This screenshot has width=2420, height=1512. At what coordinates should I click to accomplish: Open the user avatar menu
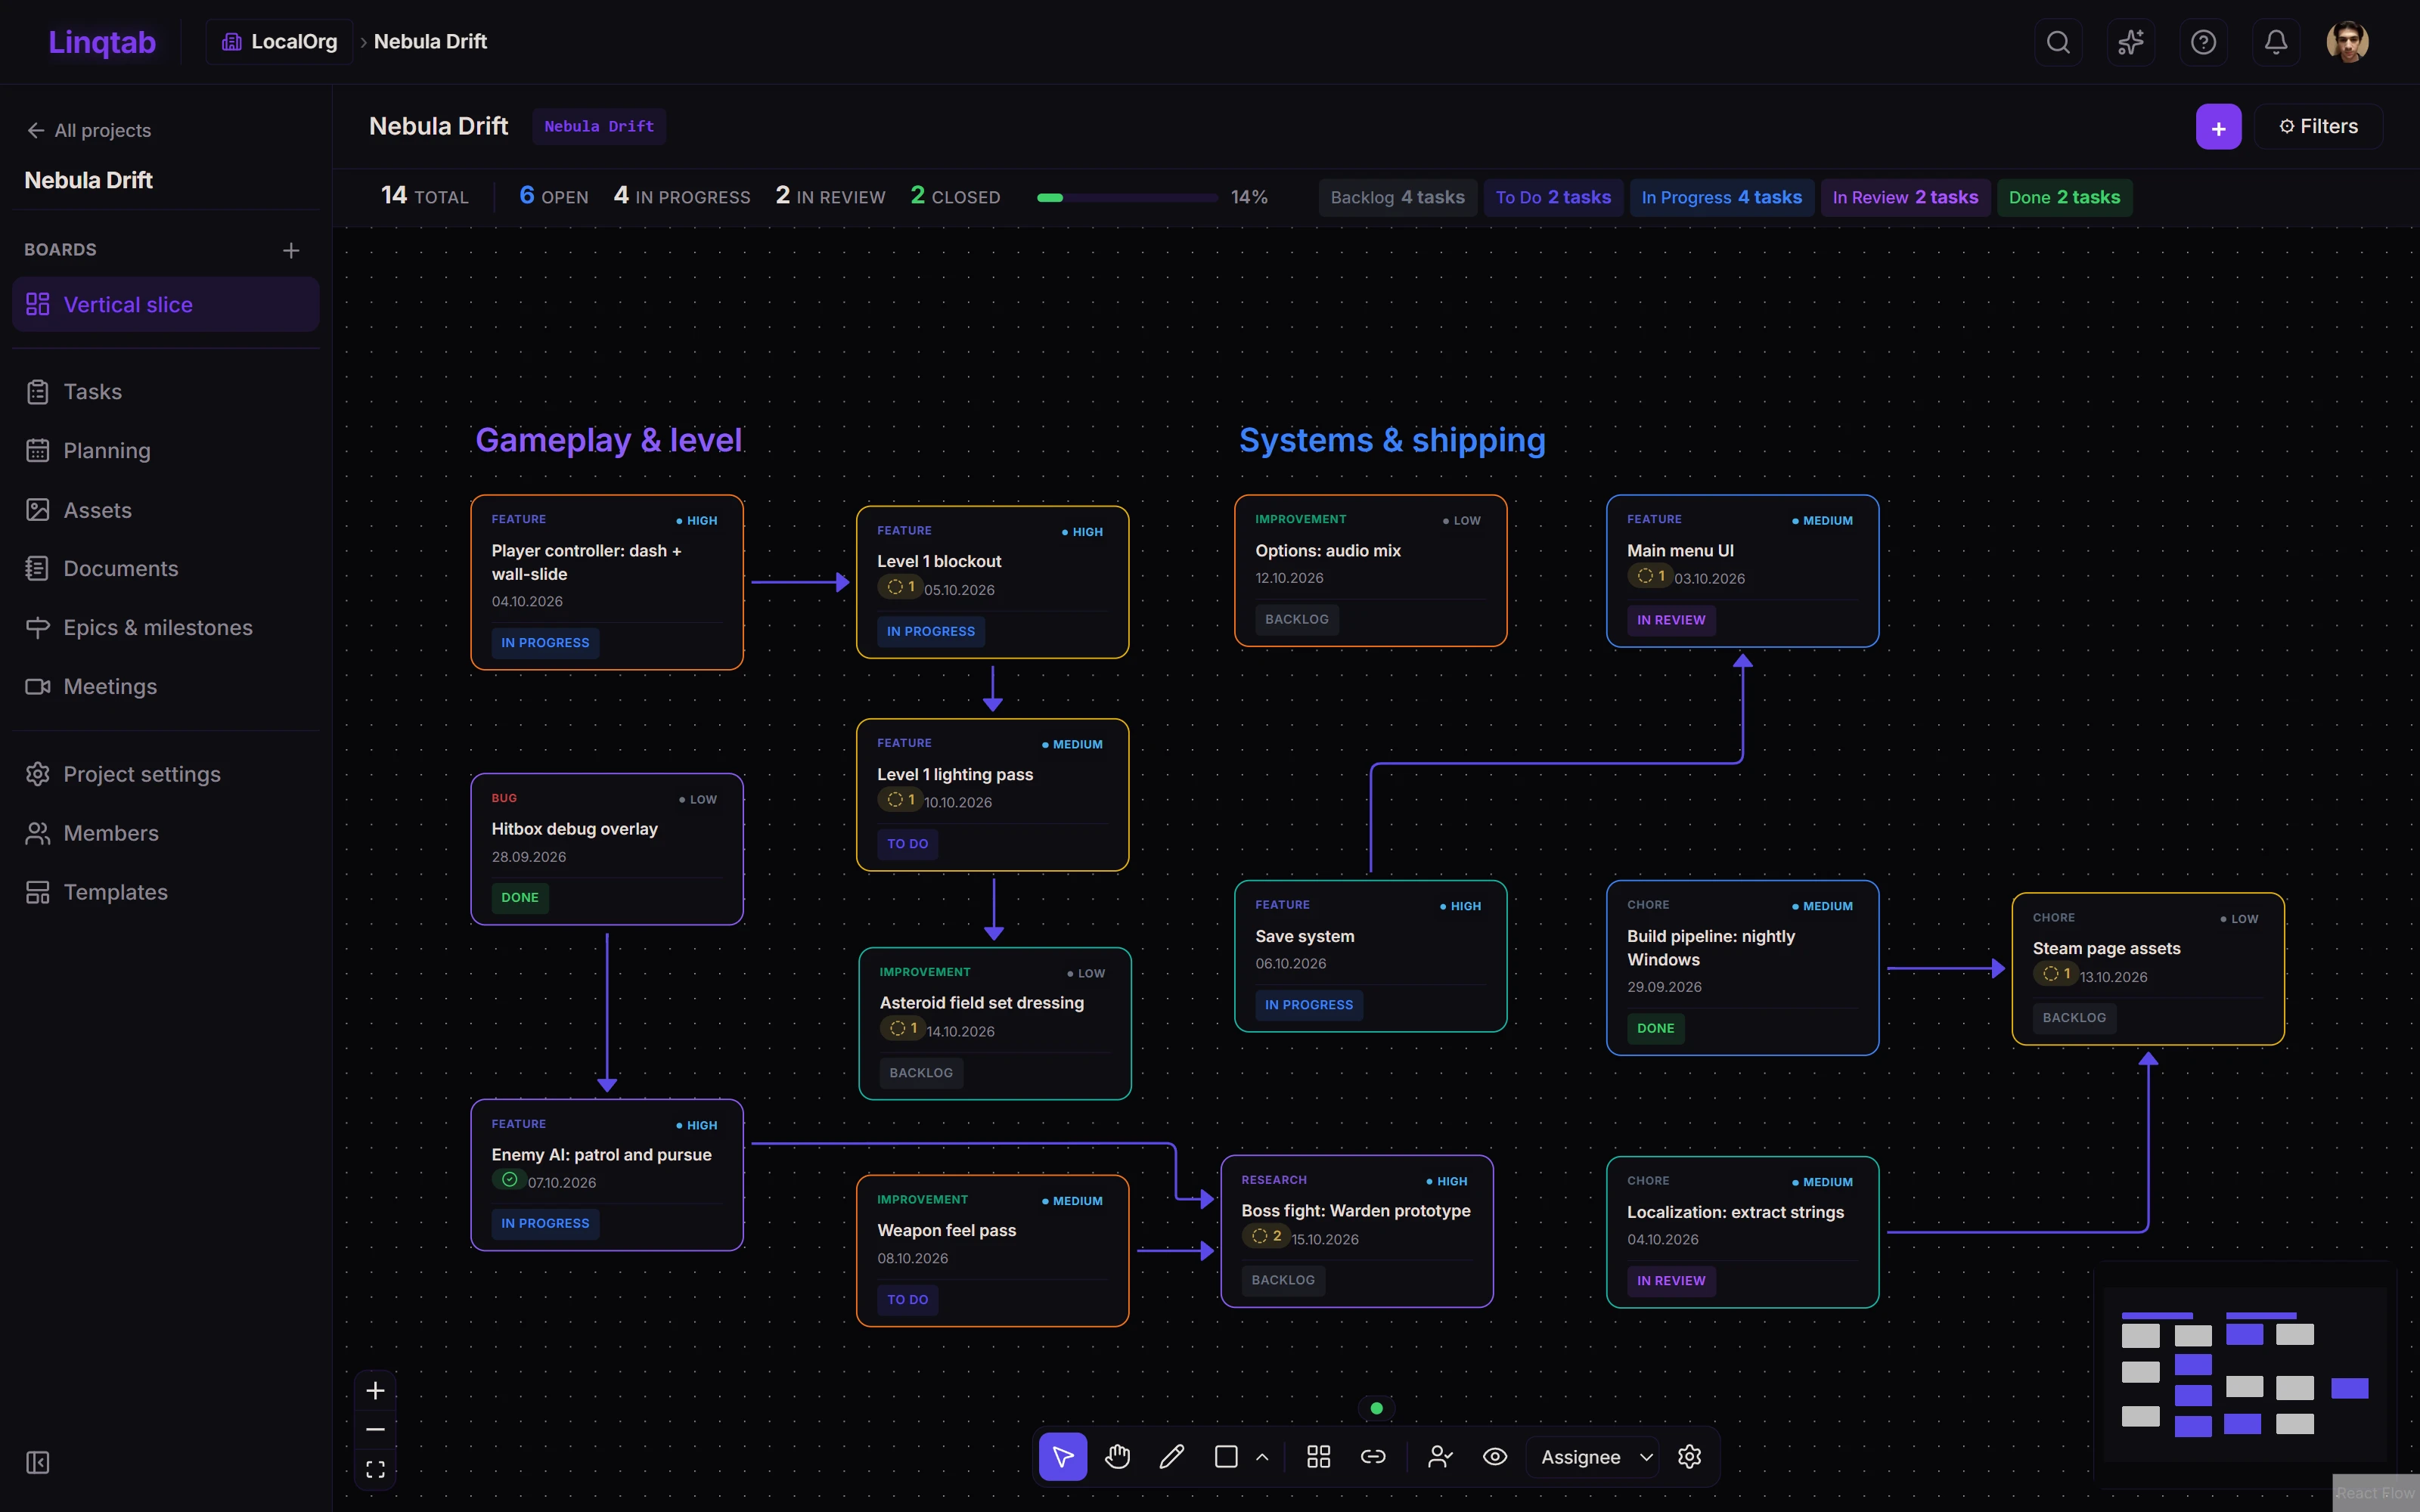click(x=2347, y=42)
